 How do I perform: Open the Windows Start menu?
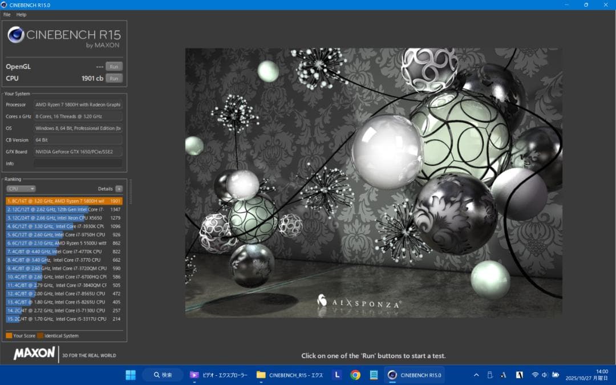[x=130, y=375]
